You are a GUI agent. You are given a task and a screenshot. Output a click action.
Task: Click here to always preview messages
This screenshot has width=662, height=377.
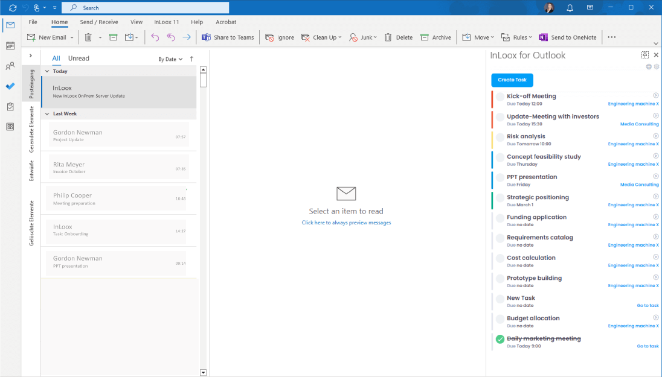[x=345, y=222]
